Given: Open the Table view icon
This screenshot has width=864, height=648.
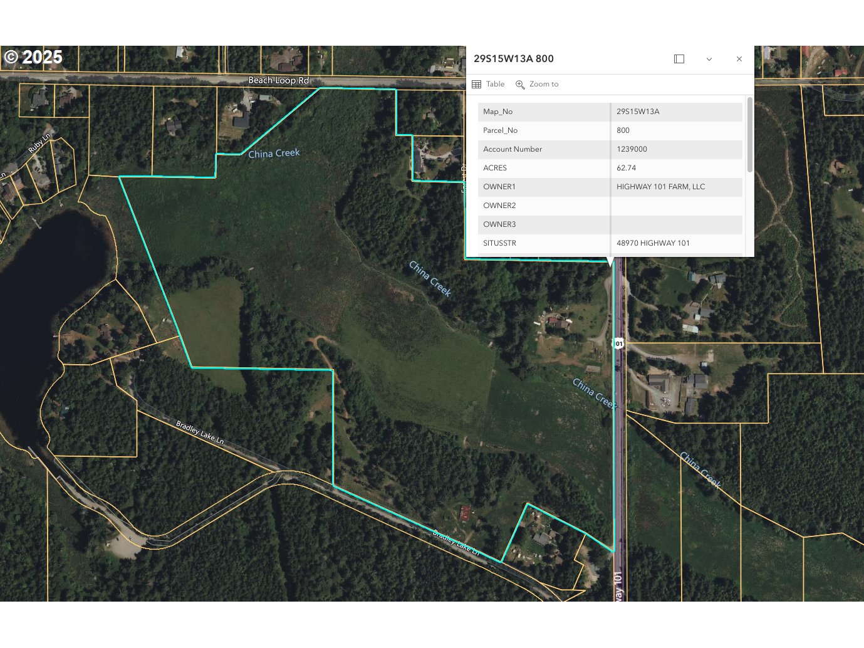Looking at the screenshot, I should tap(477, 84).
